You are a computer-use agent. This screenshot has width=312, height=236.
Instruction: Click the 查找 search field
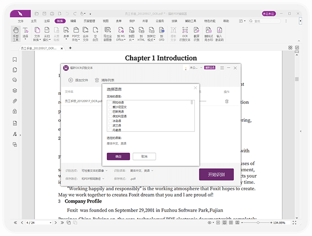tap(265, 21)
